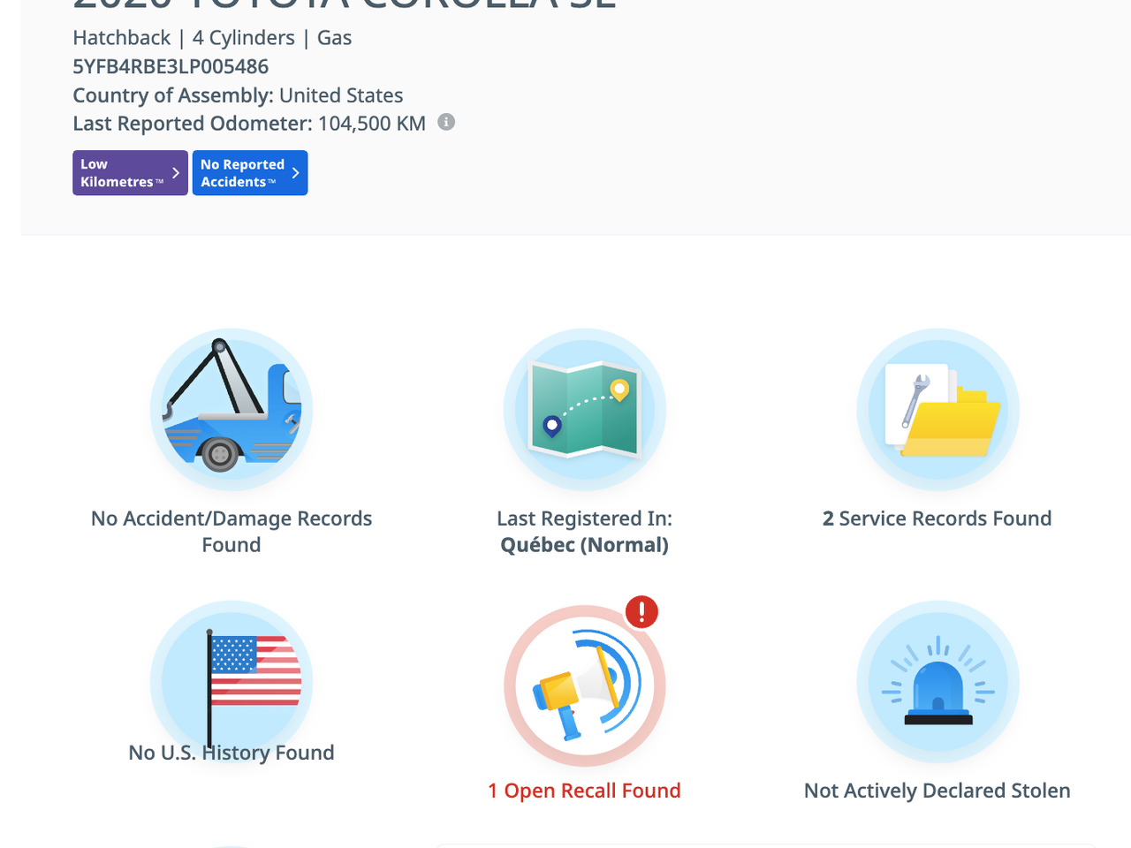Click the Québec (Normal) registration text

[584, 545]
